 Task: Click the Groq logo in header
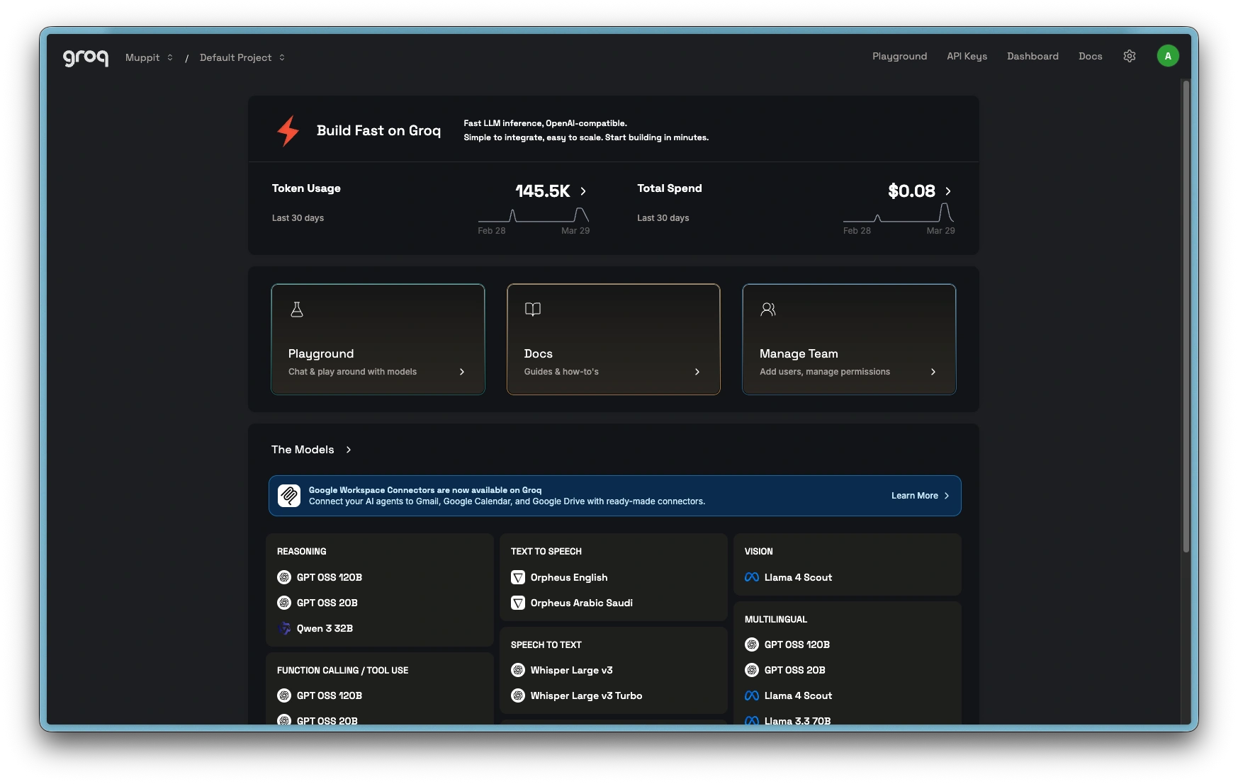(86, 57)
